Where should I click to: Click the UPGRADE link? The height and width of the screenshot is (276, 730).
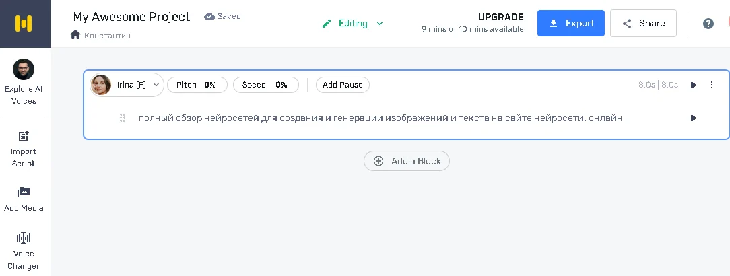500,18
